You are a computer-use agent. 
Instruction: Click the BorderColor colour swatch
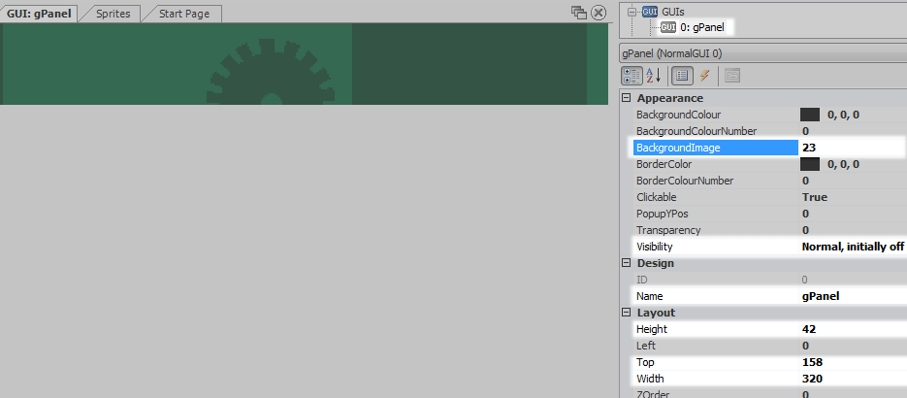click(810, 164)
